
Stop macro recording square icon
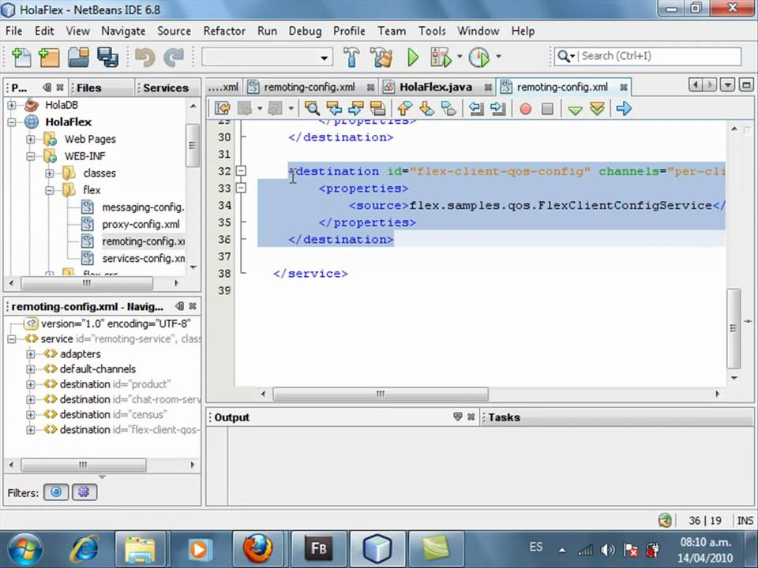tap(547, 109)
